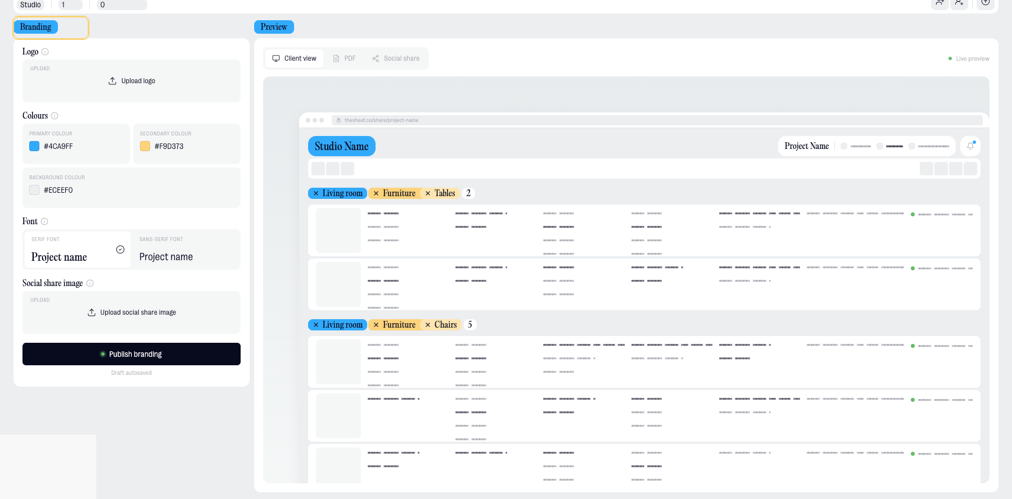
Task: Click the checkmark icon on the serif font card
Action: click(120, 249)
